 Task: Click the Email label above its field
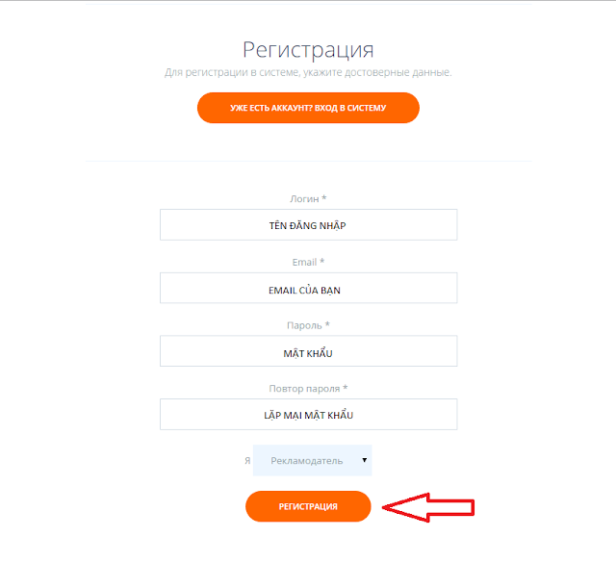coord(304,262)
